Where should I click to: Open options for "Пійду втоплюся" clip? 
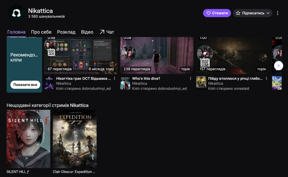click(x=266, y=79)
